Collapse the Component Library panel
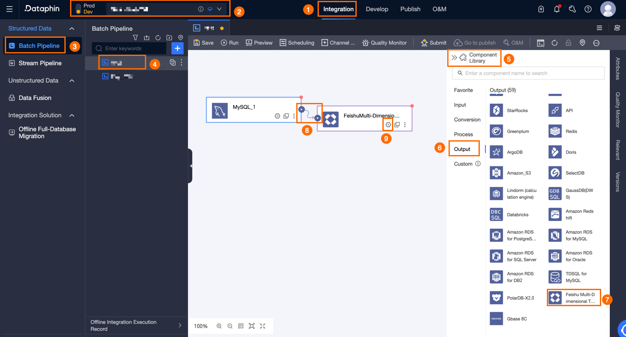Image resolution: width=626 pixels, height=337 pixels. point(454,57)
